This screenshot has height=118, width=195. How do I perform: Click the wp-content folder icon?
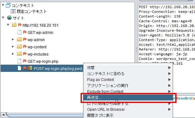[x=19, y=46]
